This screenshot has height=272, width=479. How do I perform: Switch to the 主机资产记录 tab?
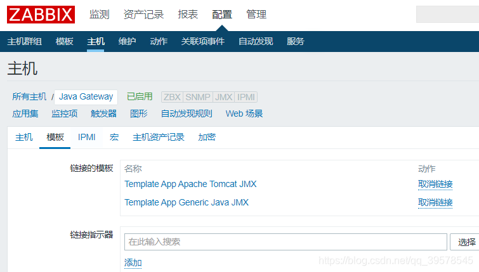pos(158,138)
